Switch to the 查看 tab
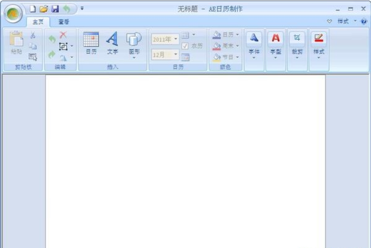Viewport: 371px width, 248px height. click(63, 22)
